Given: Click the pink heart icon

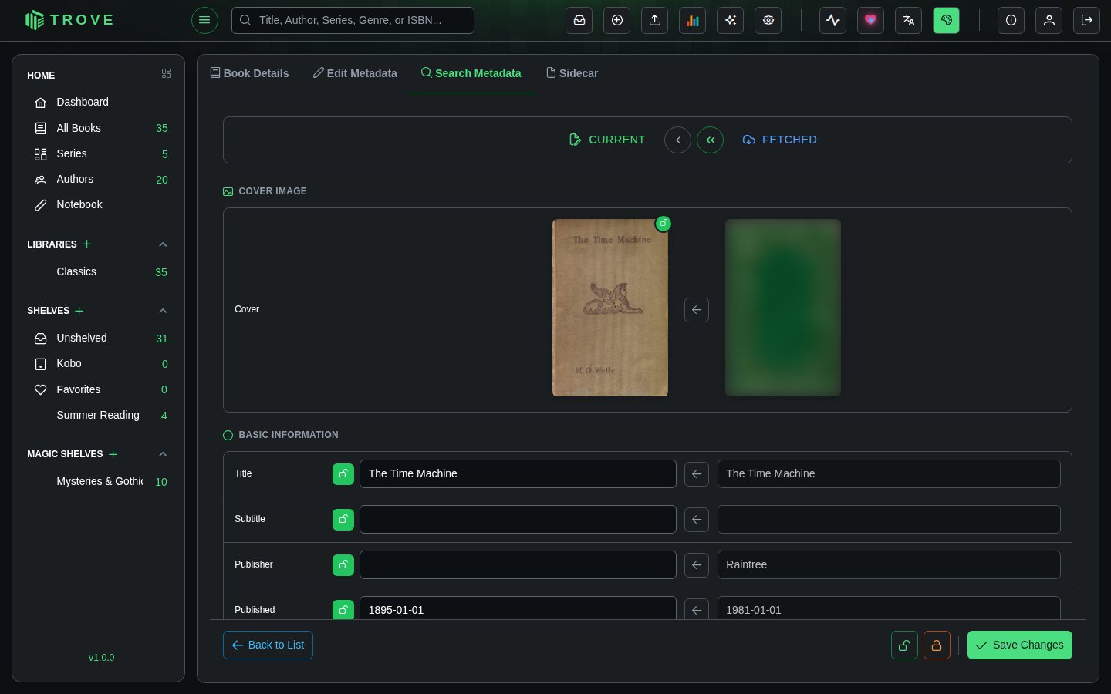Looking at the screenshot, I should tap(871, 20).
